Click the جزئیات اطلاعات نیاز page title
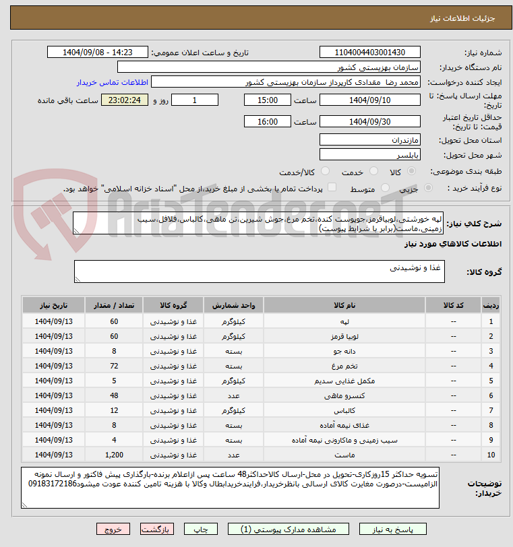The image size is (513, 547). tap(462, 18)
